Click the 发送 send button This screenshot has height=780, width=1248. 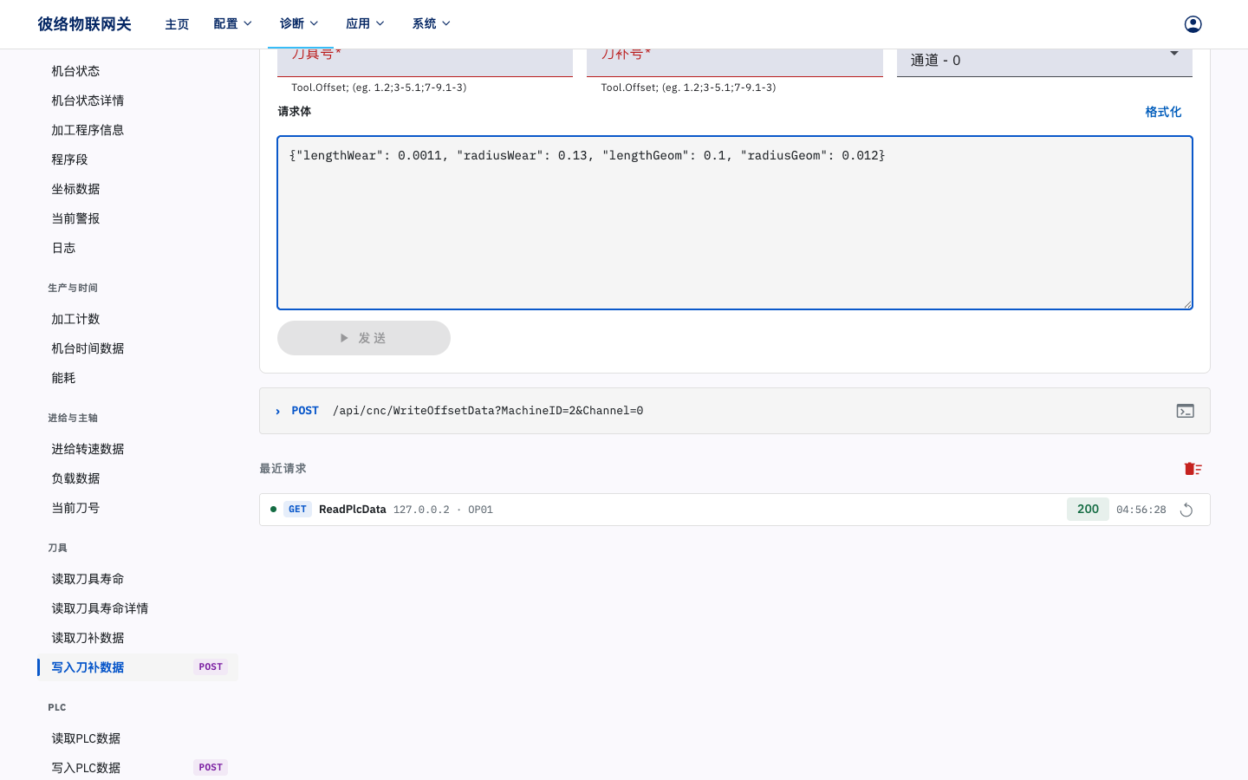364,338
